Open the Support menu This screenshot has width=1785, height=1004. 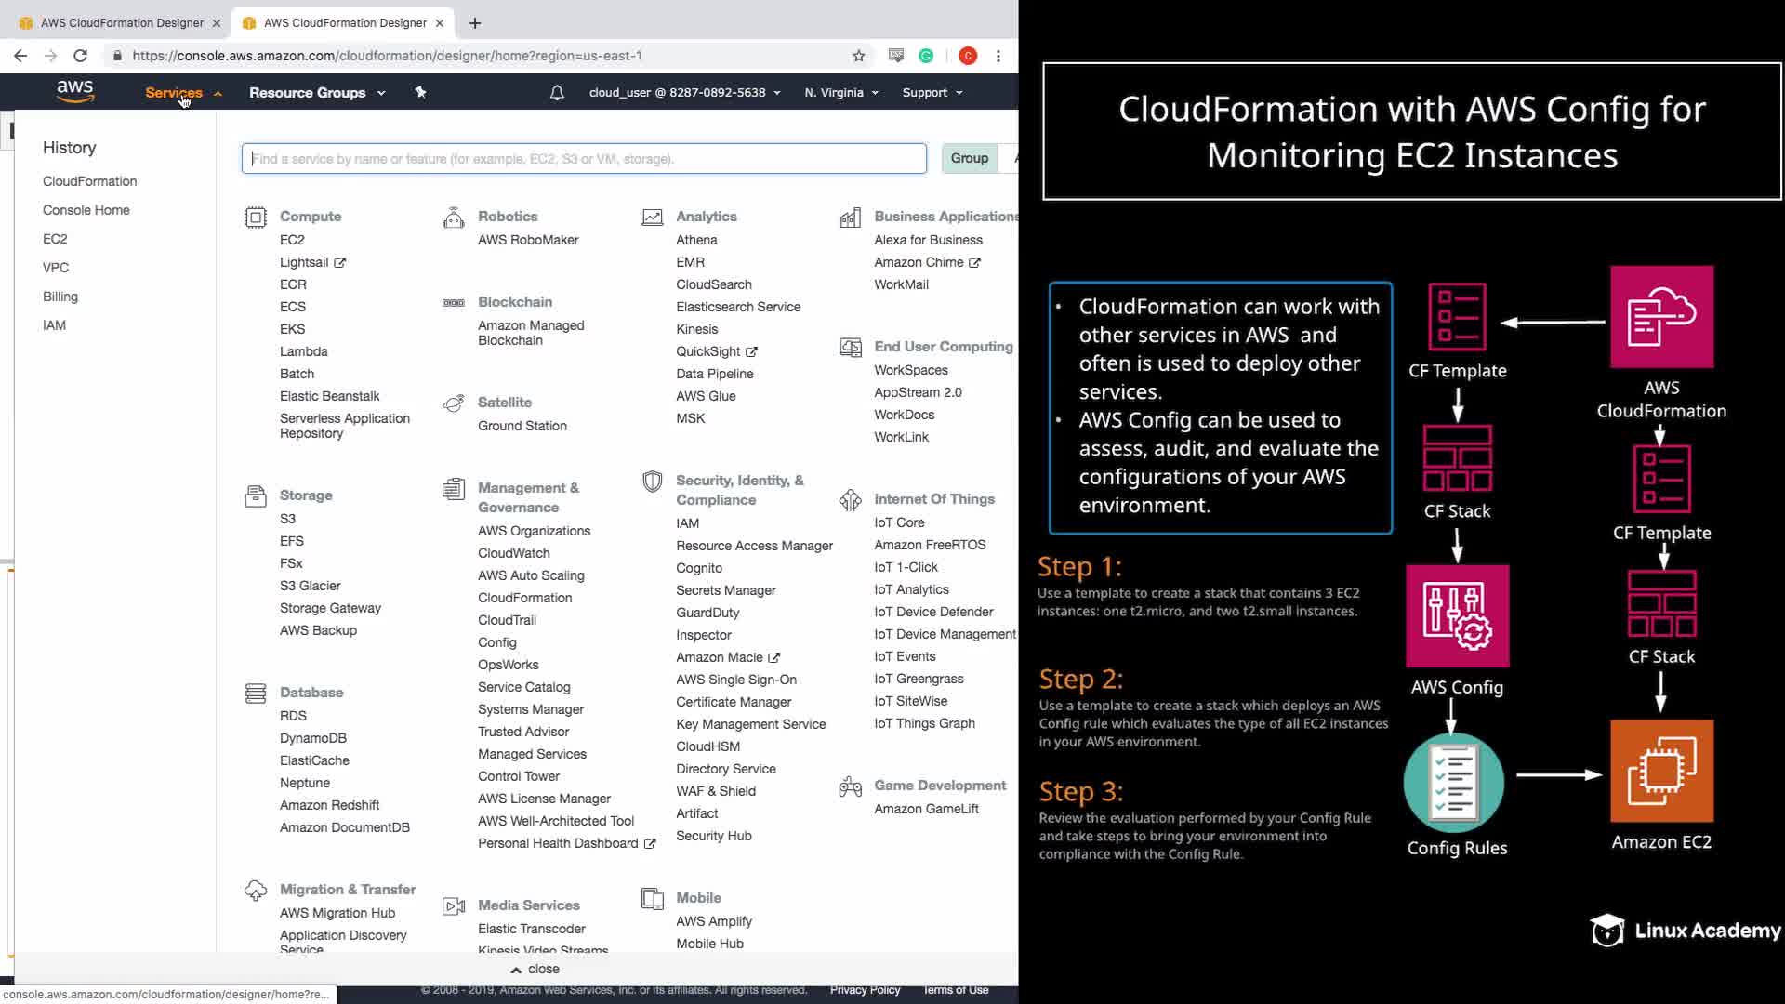[x=932, y=92]
